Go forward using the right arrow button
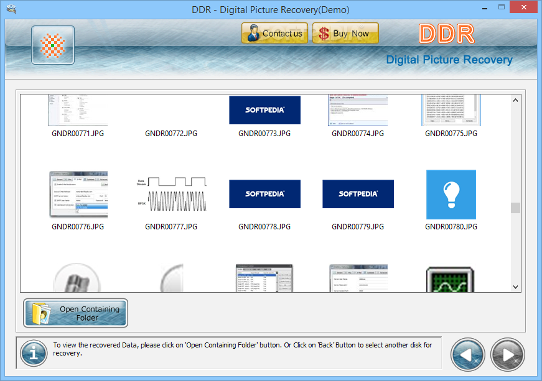Image resolution: width=542 pixels, height=381 pixels. pyautogui.click(x=507, y=354)
